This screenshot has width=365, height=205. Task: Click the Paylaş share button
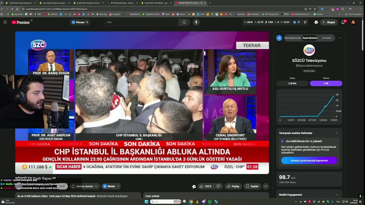point(233,186)
